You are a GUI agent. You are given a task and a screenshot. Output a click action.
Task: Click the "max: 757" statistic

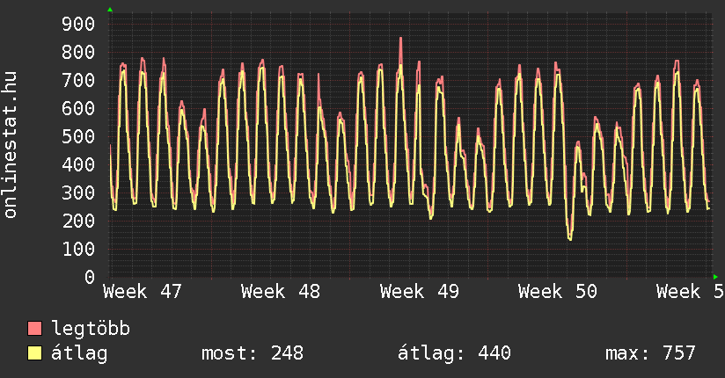tap(650, 353)
